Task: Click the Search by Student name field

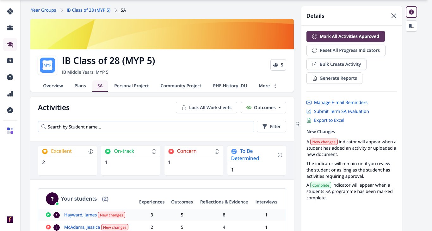Action: pos(146,127)
